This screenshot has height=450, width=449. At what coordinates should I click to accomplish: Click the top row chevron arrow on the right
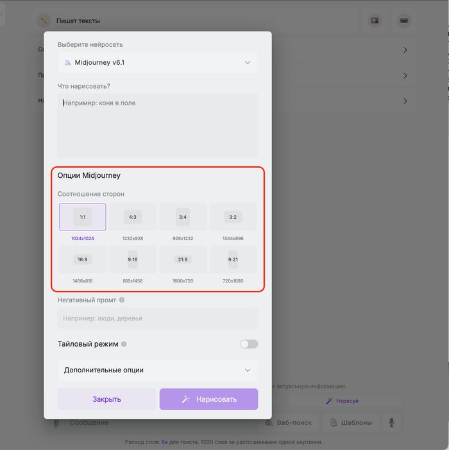(x=405, y=50)
